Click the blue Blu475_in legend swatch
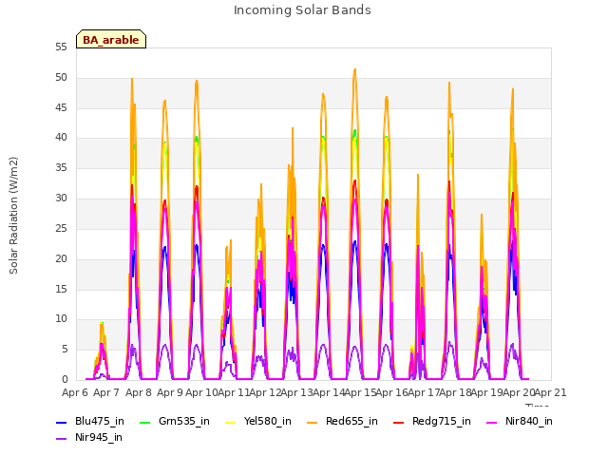The height and width of the screenshot is (456, 608). click(x=61, y=422)
